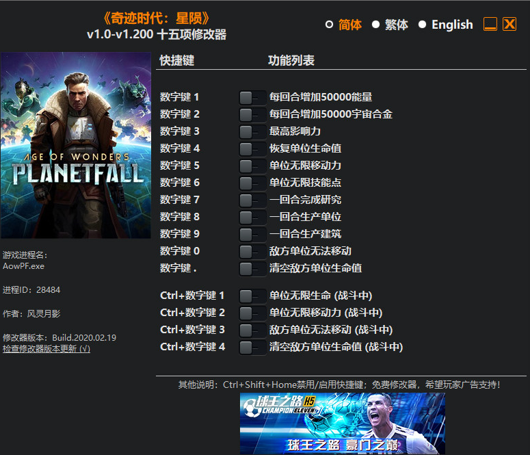The height and width of the screenshot is (455, 530).
Task: Turn on 敌方单位无法移动 switch
Action: [252, 252]
